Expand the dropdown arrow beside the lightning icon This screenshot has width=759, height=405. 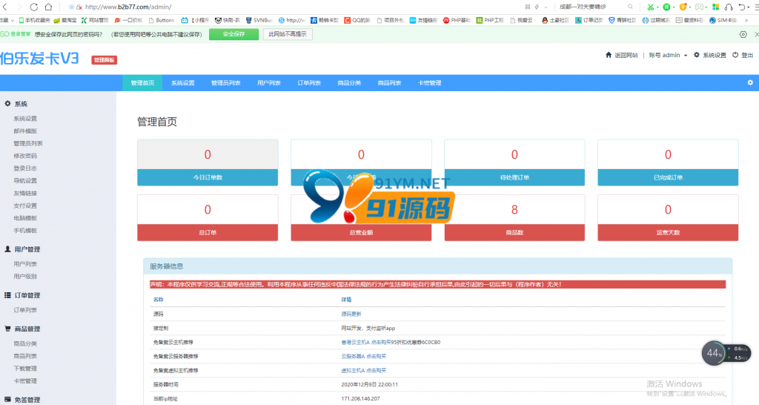click(x=546, y=7)
